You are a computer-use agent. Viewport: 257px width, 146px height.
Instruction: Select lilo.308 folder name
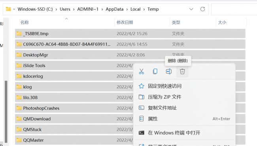pos(30,97)
